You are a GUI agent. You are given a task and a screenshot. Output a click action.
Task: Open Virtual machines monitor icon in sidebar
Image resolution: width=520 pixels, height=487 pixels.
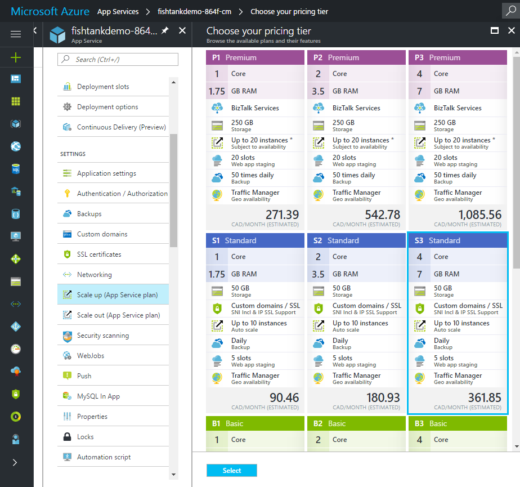pyautogui.click(x=16, y=236)
